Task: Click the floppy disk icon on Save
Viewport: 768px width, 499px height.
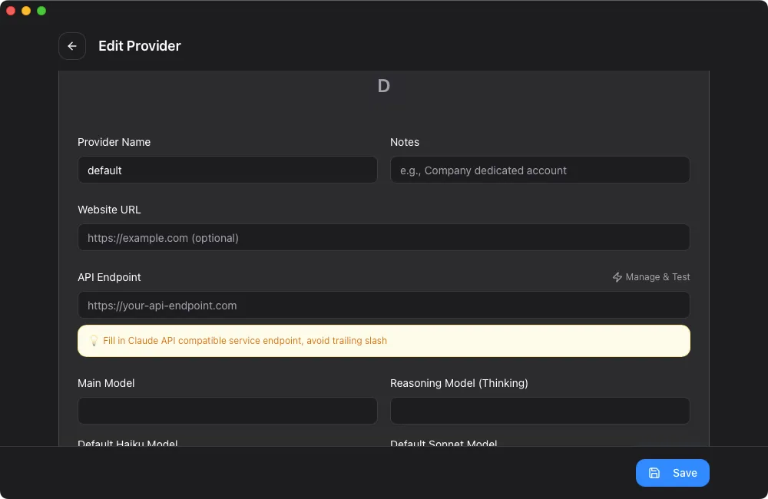Action: (654, 473)
